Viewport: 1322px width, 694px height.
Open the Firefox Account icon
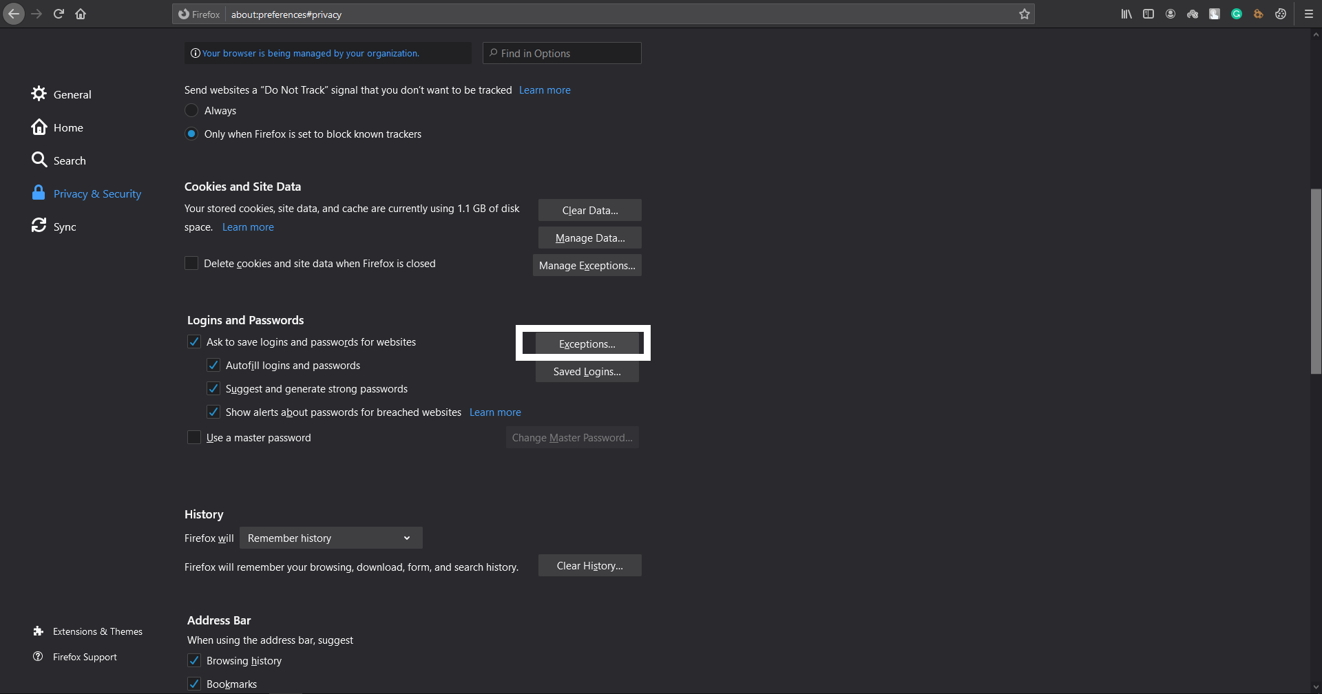(1171, 14)
